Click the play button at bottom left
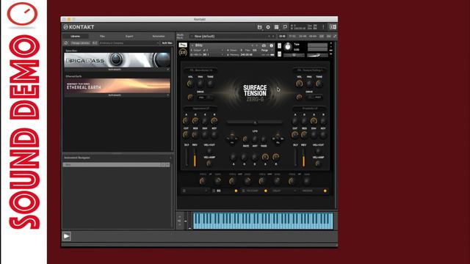 coord(67,236)
